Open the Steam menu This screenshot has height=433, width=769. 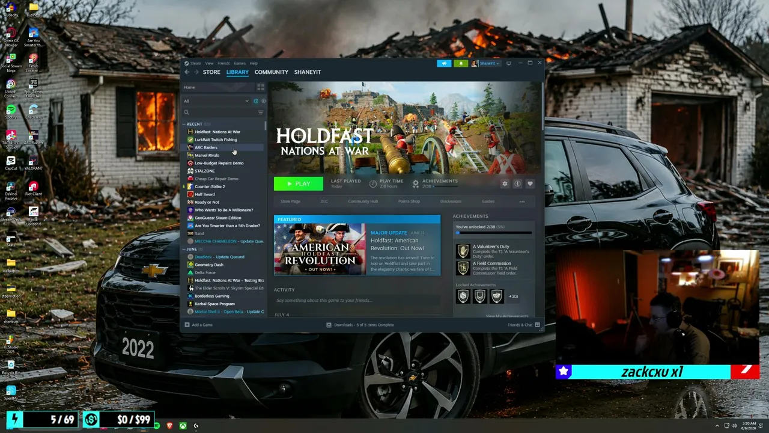tap(196, 63)
